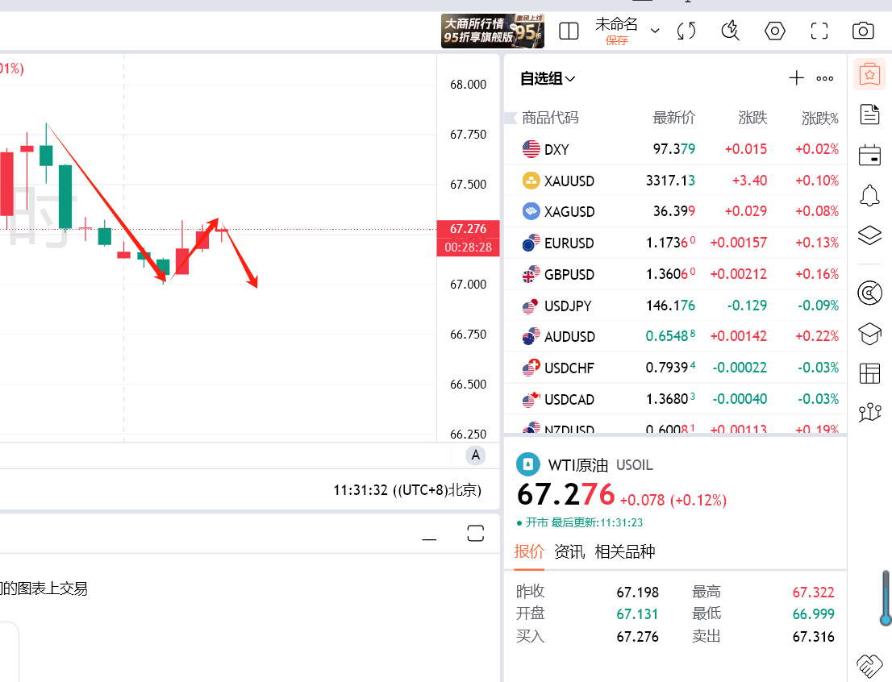Click the 95折 promotion banner

pyautogui.click(x=492, y=31)
